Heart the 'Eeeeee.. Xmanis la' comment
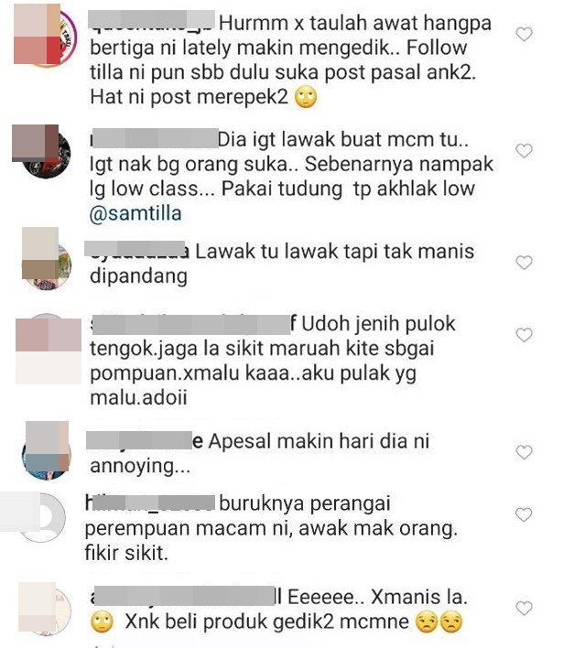 [x=525, y=609]
